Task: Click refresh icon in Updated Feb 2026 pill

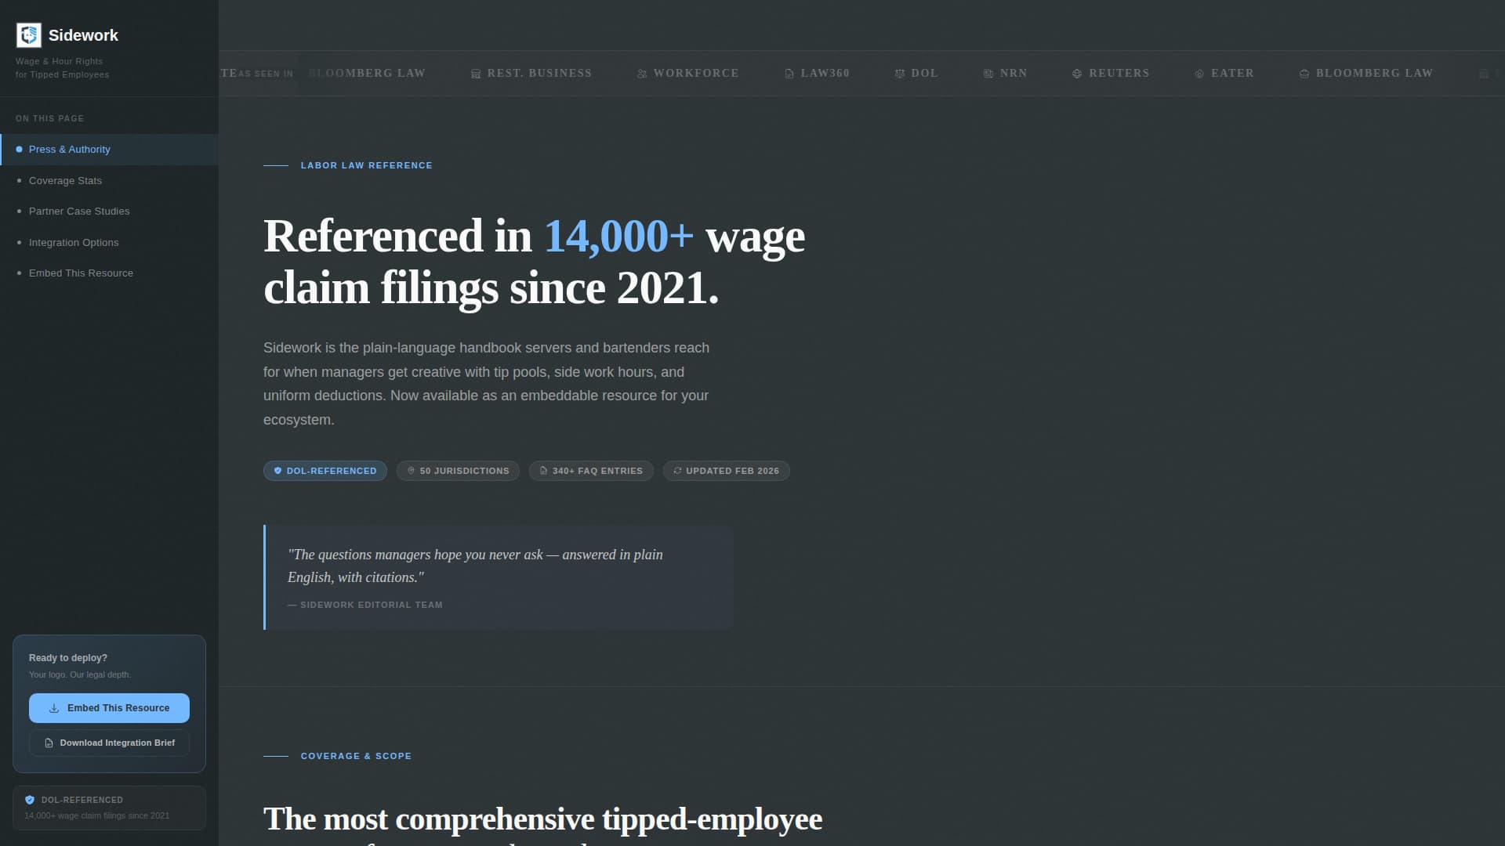Action: point(677,471)
